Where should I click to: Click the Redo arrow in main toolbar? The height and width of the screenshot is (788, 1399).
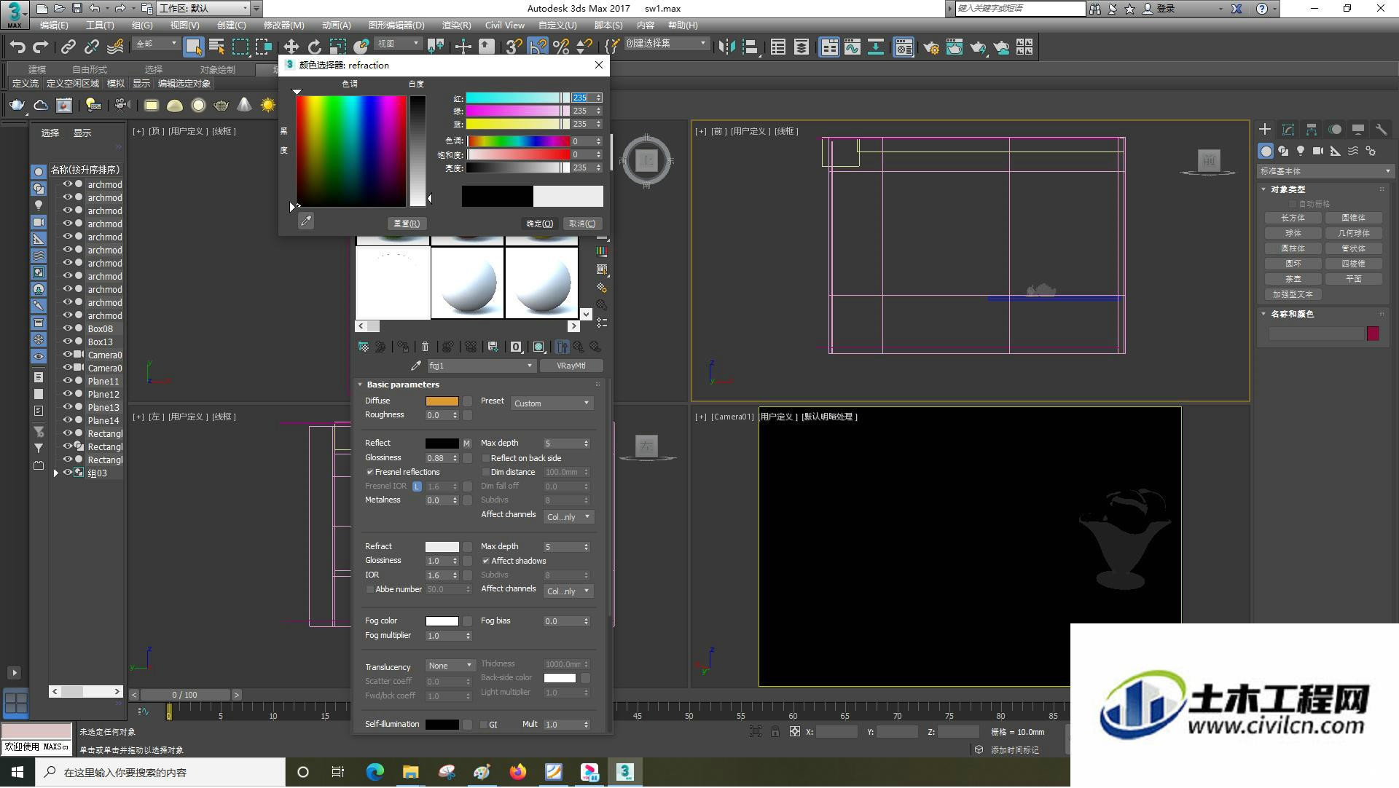[41, 47]
